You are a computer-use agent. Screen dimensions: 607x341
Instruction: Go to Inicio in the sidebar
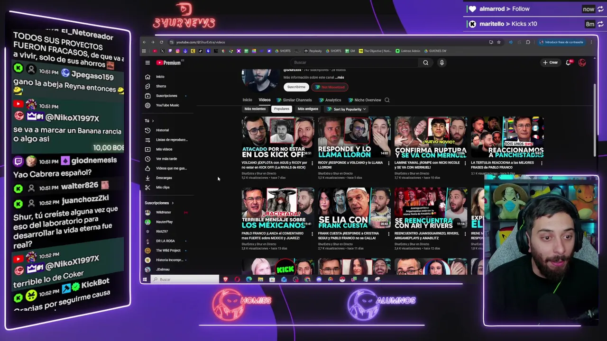(160, 77)
